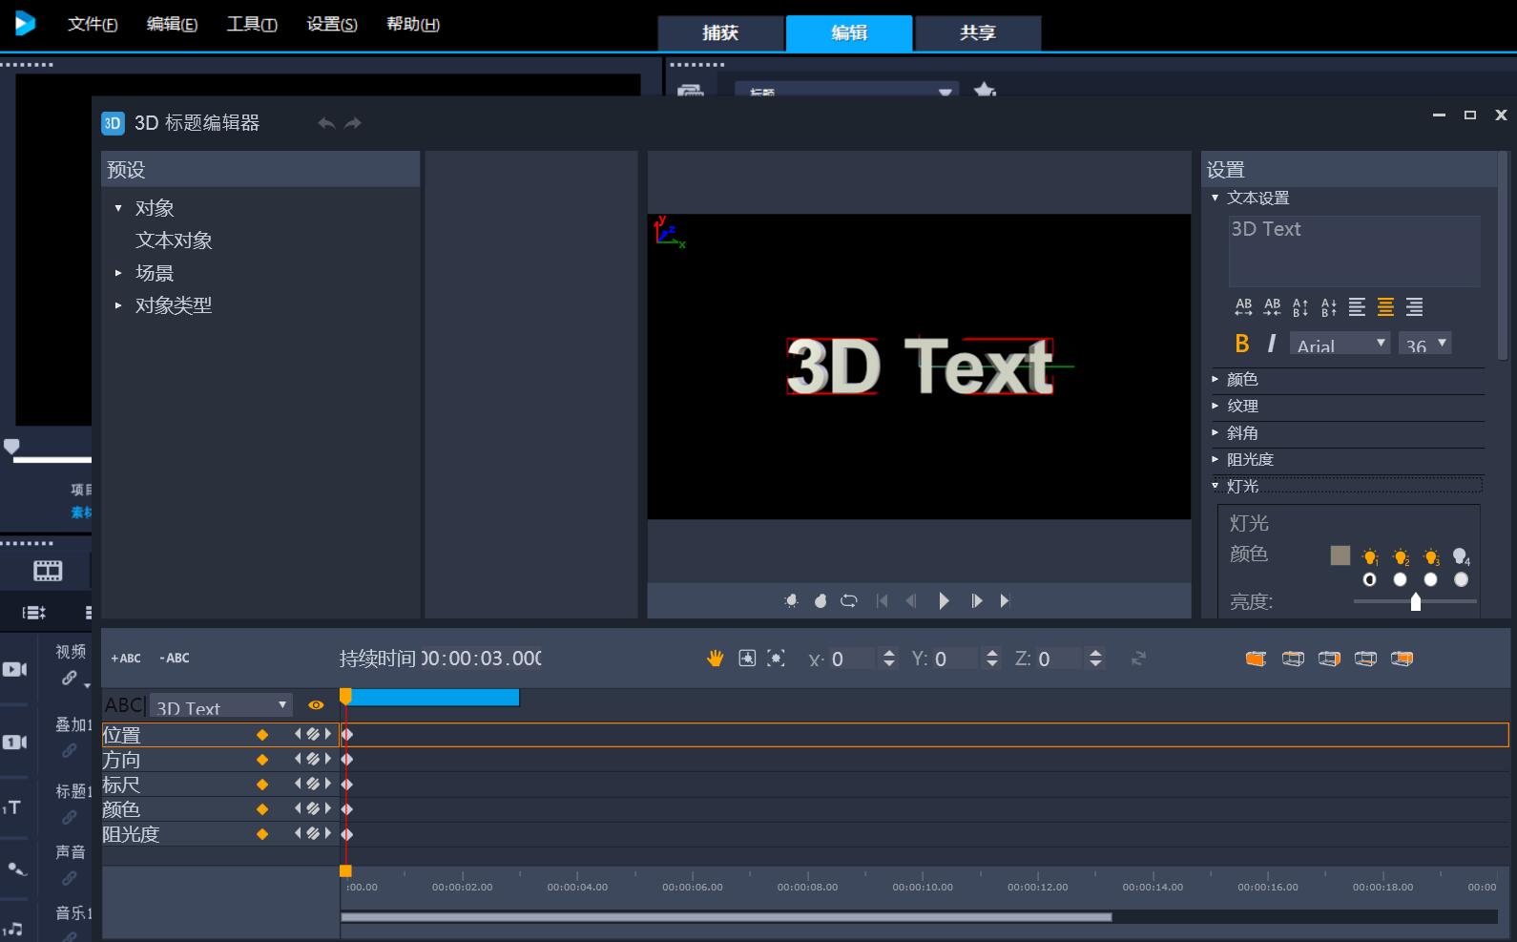This screenshot has height=942, width=1517.
Task: Toggle bold formatting with B icon
Action: [1241, 344]
